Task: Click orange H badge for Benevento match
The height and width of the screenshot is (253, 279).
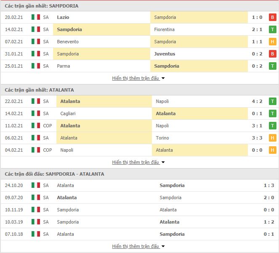Action: click(x=272, y=42)
